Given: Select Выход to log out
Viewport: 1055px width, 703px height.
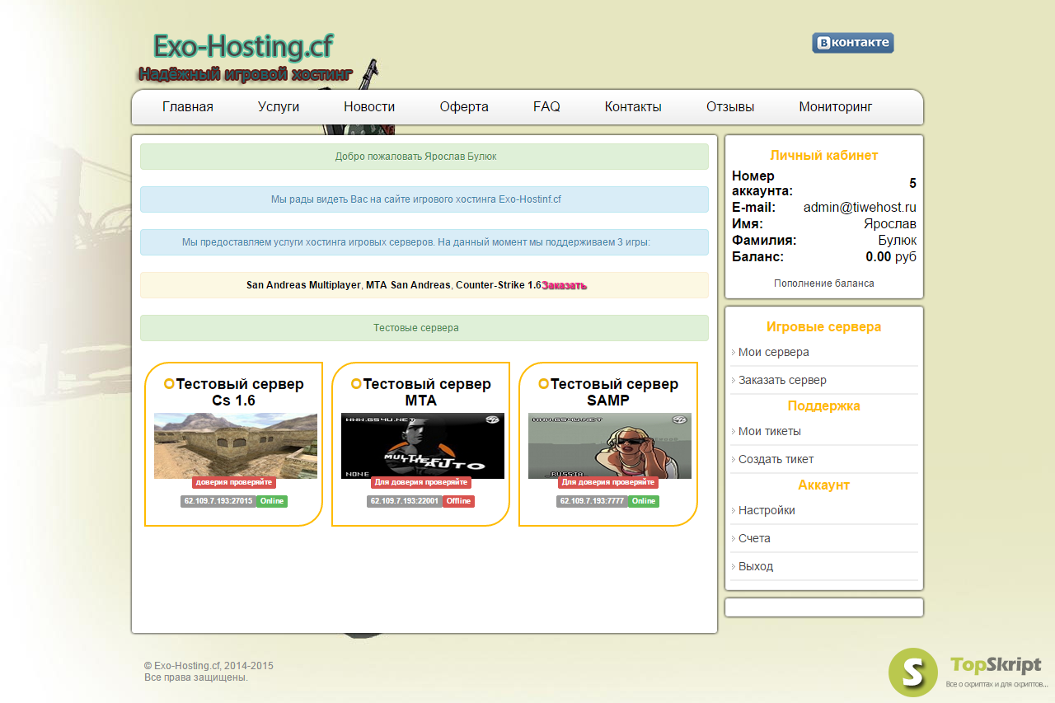Looking at the screenshot, I should point(756,566).
